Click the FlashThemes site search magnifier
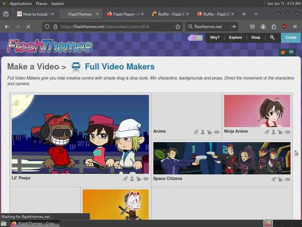 272,38
